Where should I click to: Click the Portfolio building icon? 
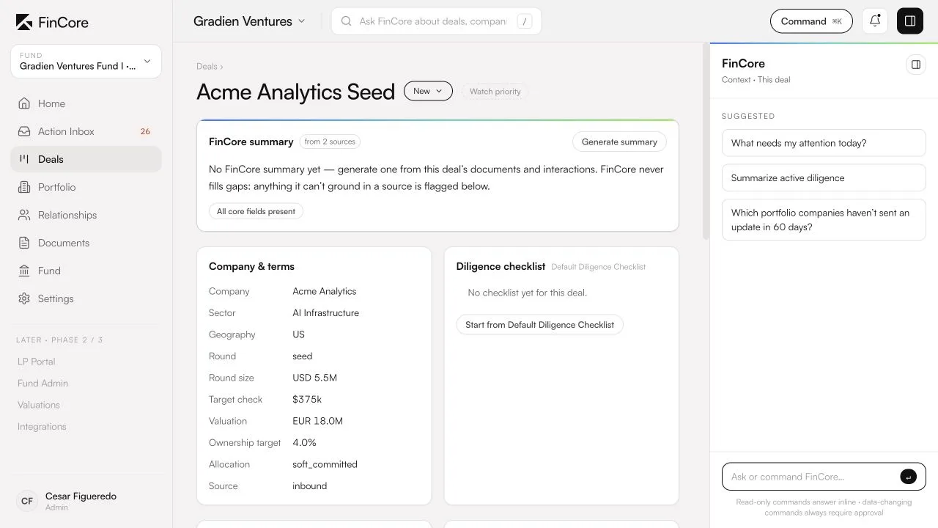pos(24,187)
